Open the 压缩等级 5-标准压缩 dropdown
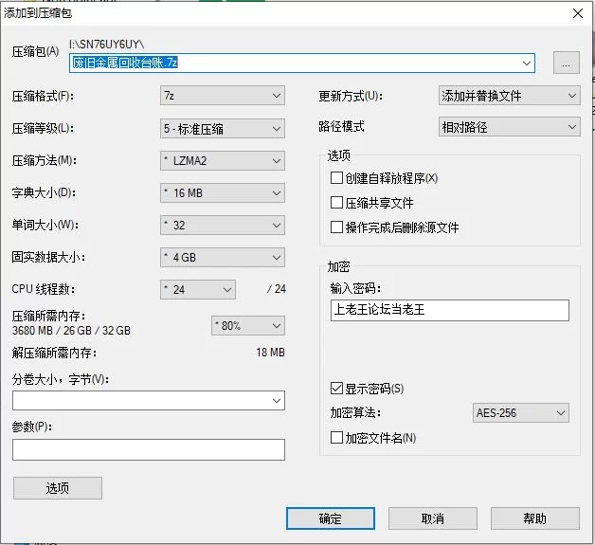This screenshot has height=545, width=595. tap(223, 129)
